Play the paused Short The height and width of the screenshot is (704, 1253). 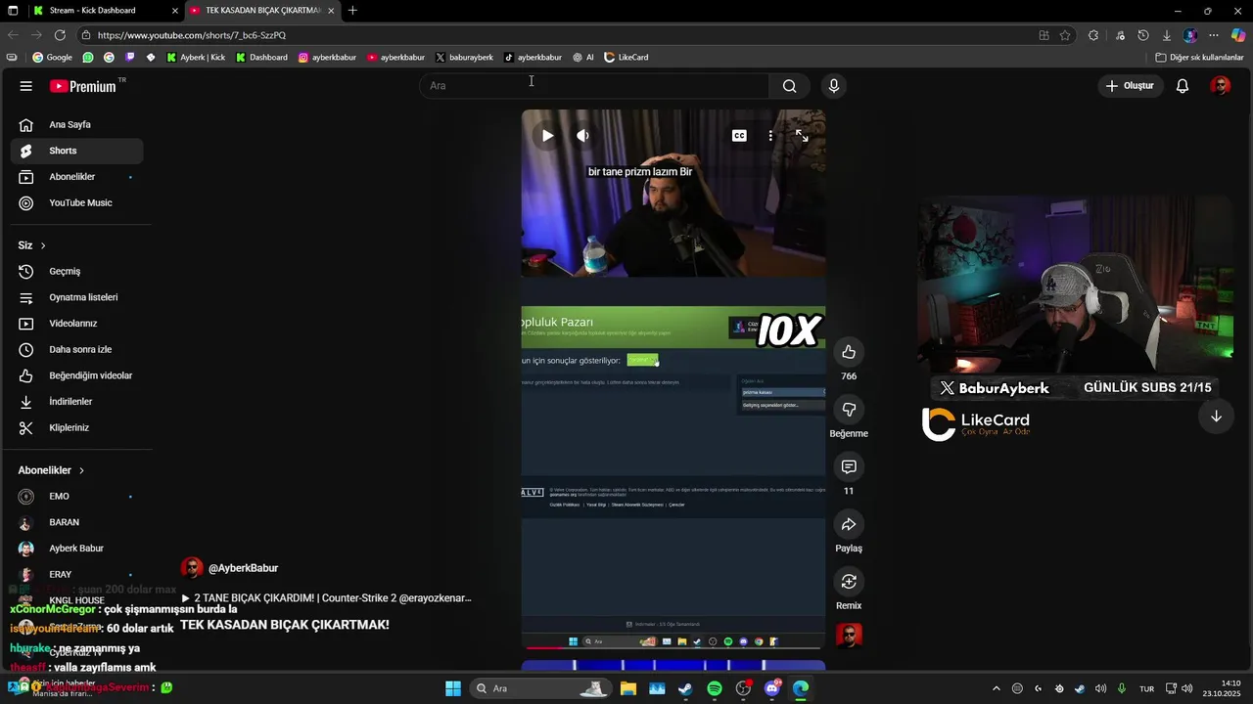[547, 136]
